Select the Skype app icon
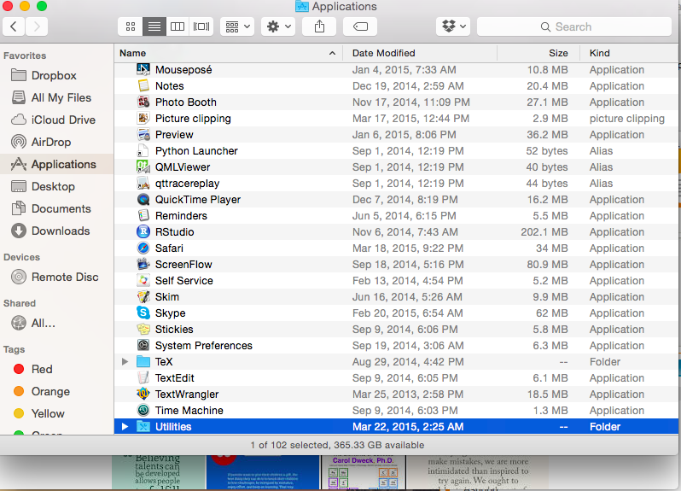 coord(143,313)
